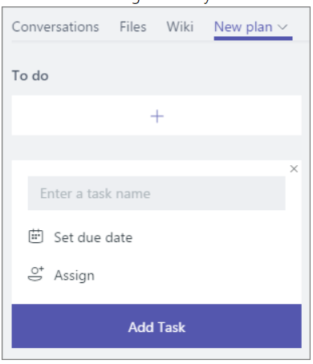This screenshot has width=313, height=364.
Task: Select the New plan tab label
Action: point(243,27)
